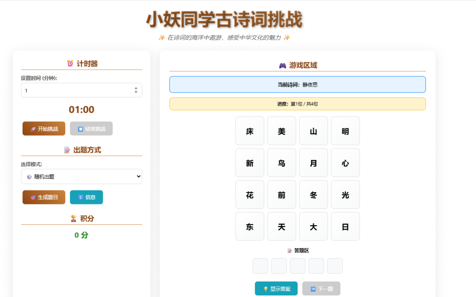The height and width of the screenshot is (297, 476).
Task: Click the 结束挑战 end challenge button
Action: [x=91, y=129]
